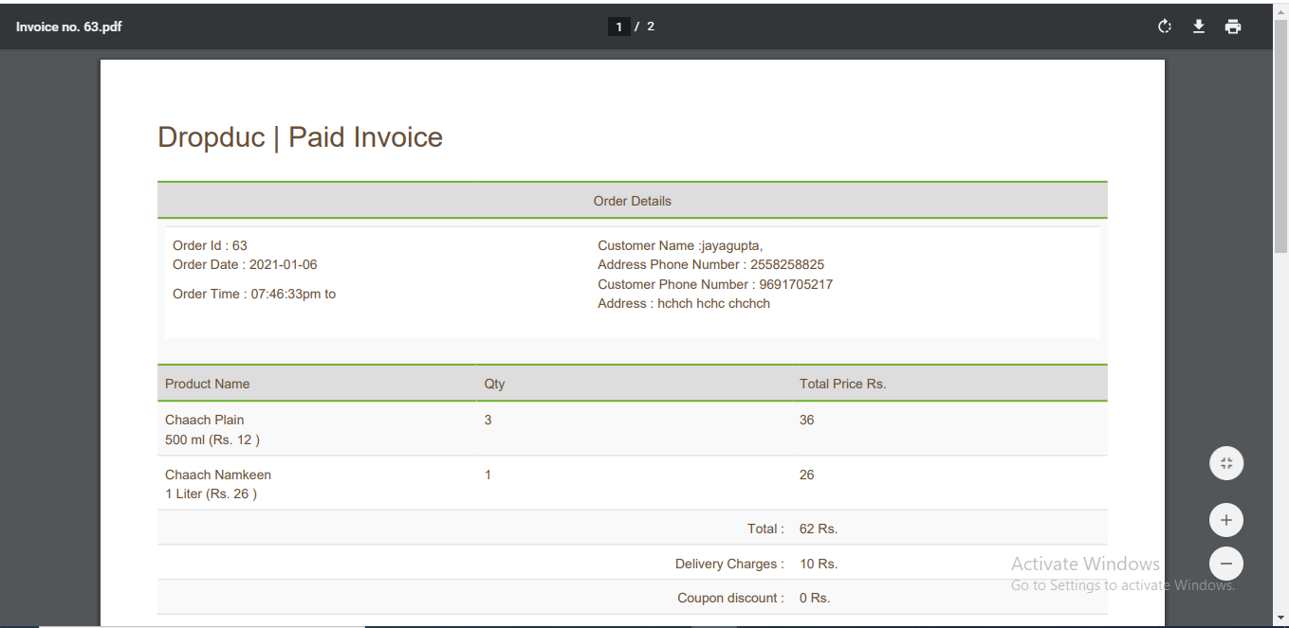Viewport: 1289px width, 628px height.
Task: Click the 'Chaach Namkeen' product name
Action: (218, 475)
